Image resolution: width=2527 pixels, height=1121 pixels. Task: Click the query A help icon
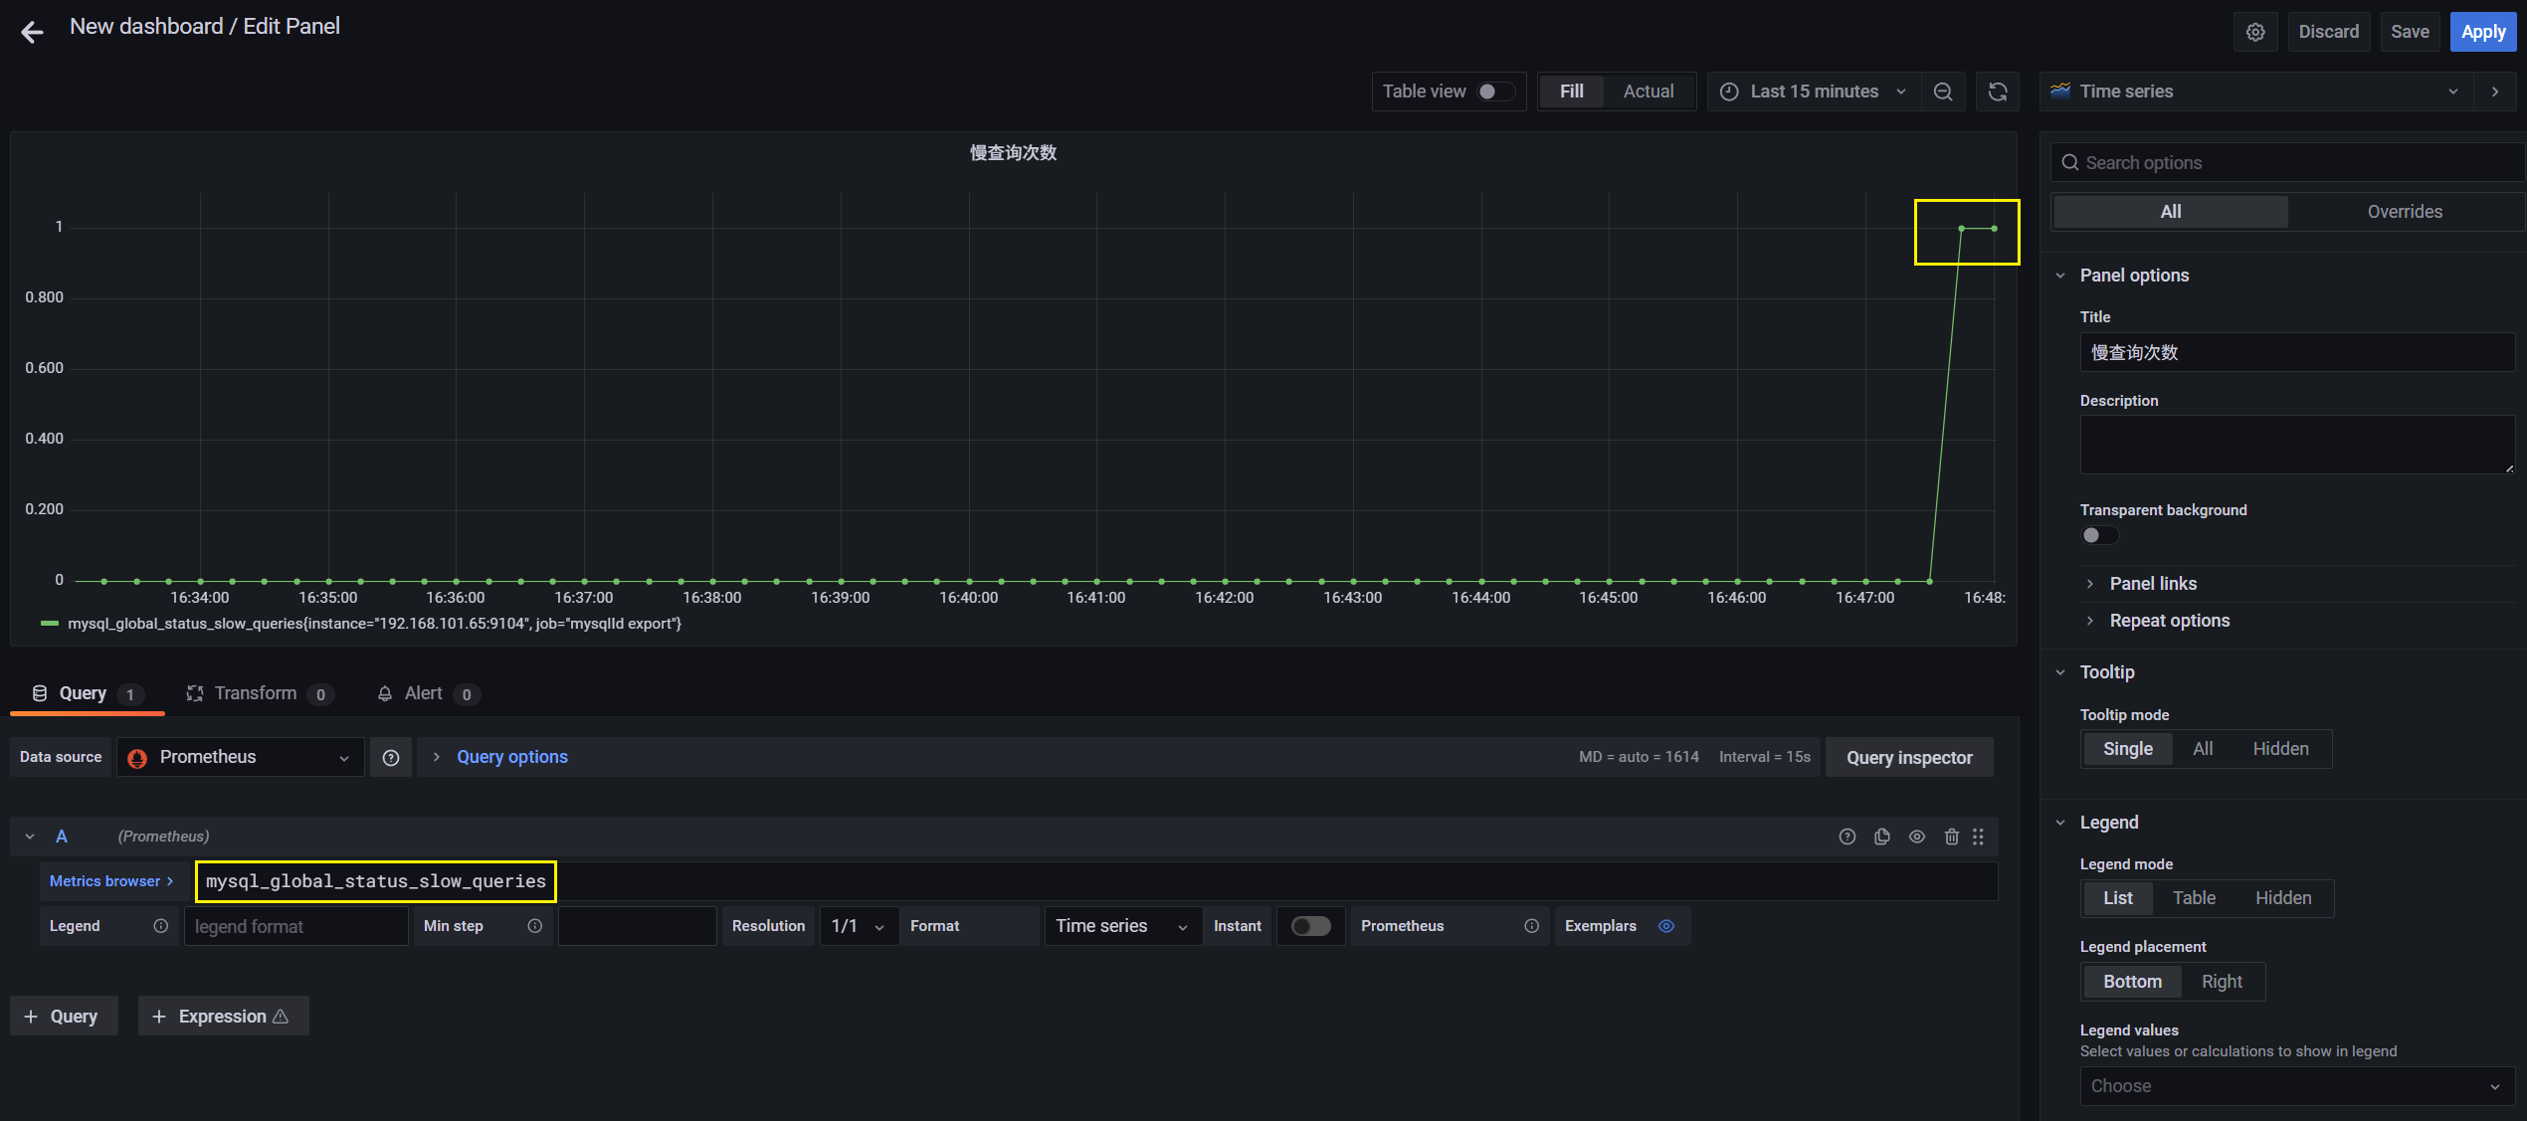(1847, 837)
